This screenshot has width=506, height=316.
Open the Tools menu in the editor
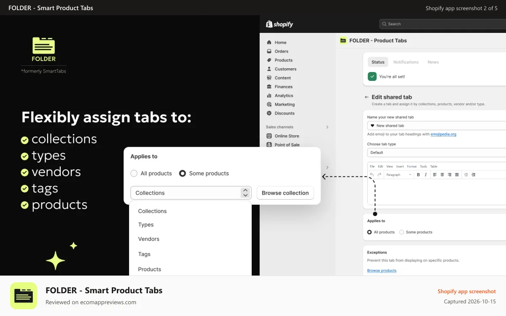[423, 166]
